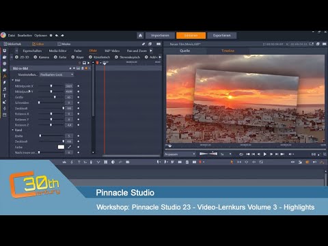Choose the Stereoskopisch effect category
328x246 pixels.
pos(127,57)
